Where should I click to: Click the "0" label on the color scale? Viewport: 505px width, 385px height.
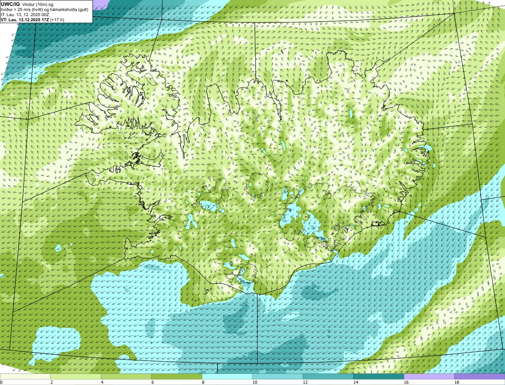tap(1, 382)
